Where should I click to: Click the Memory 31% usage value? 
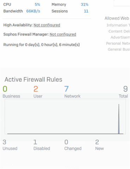click(x=85, y=5)
